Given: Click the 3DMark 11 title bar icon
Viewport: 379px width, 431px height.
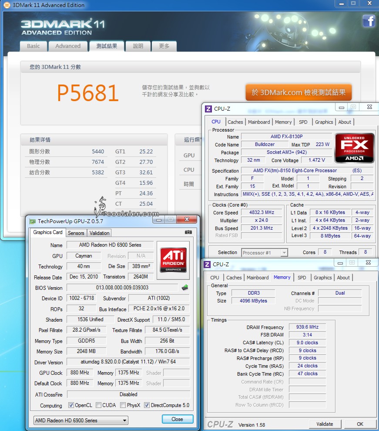Looking at the screenshot, I should (x=7, y=5).
